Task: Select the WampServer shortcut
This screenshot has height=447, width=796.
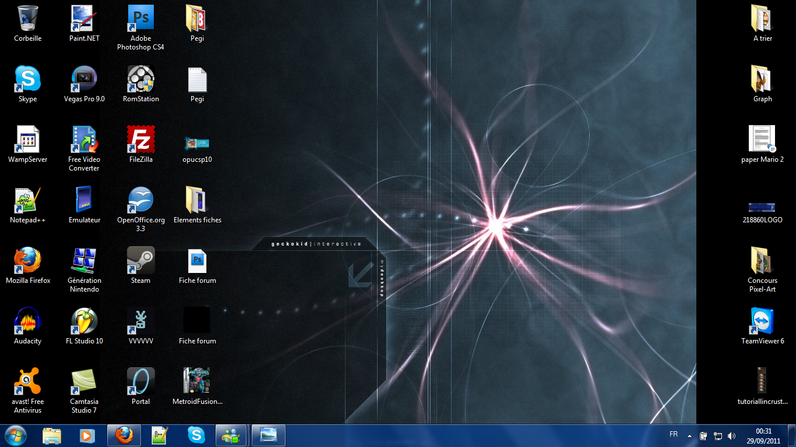Action: pyautogui.click(x=27, y=140)
